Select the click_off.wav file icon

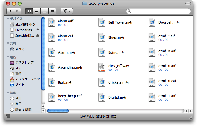(x=102, y=67)
